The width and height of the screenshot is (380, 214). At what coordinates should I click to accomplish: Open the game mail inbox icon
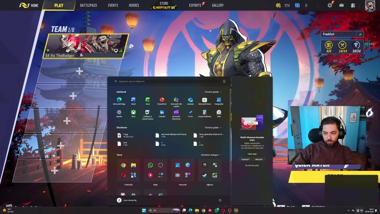click(341, 5)
